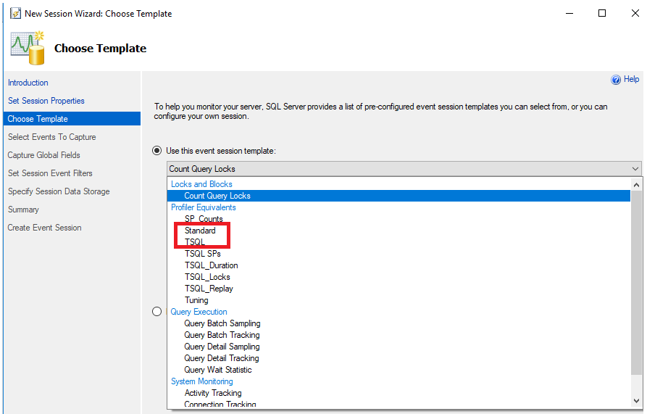Viewport: 647px width, 414px height.
Task: Click the template list scrollbar up arrow
Action: click(636, 184)
